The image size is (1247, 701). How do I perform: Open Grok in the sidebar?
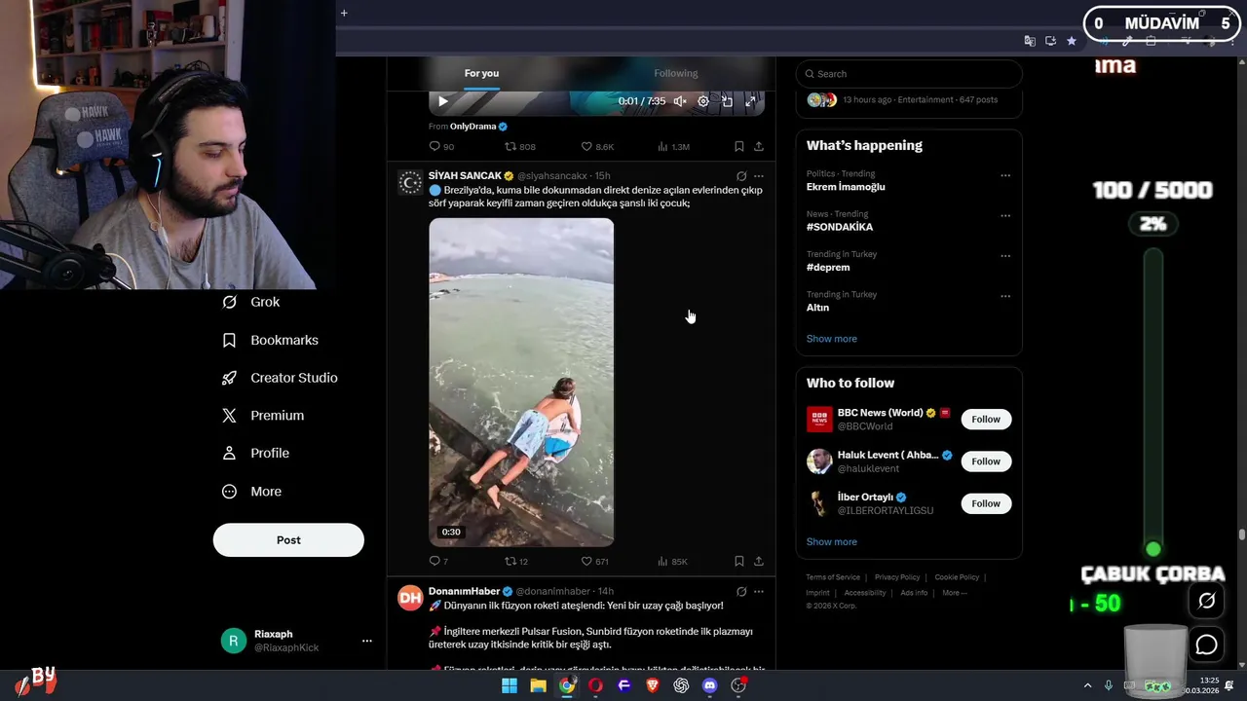[251, 302]
